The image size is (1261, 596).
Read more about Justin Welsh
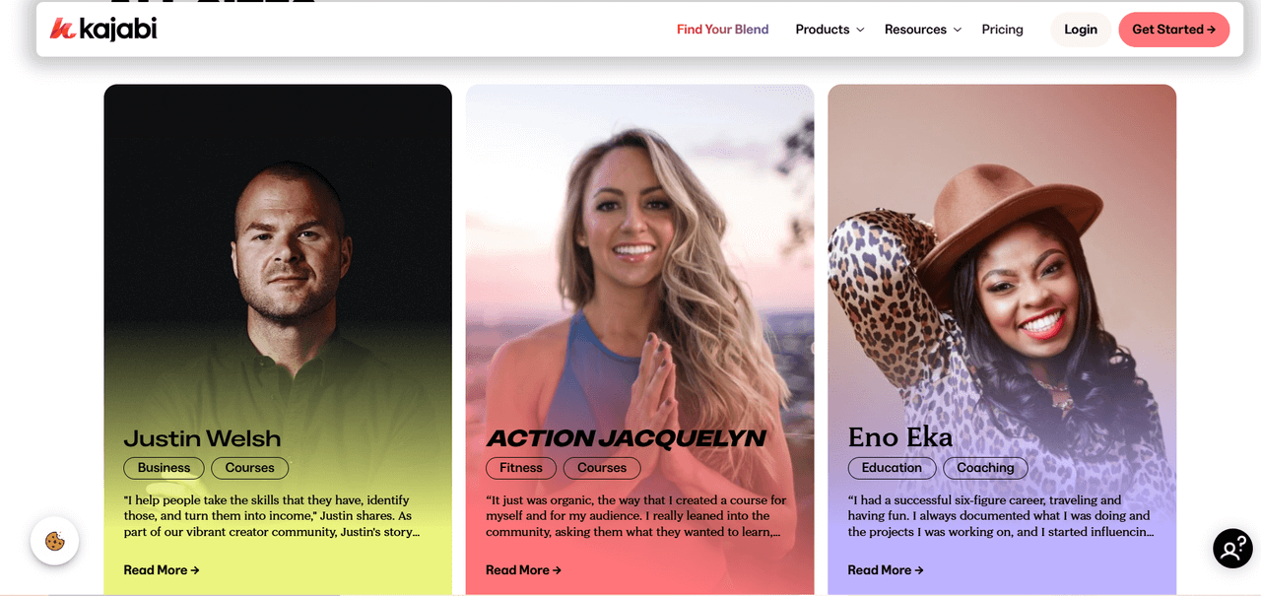(x=162, y=569)
